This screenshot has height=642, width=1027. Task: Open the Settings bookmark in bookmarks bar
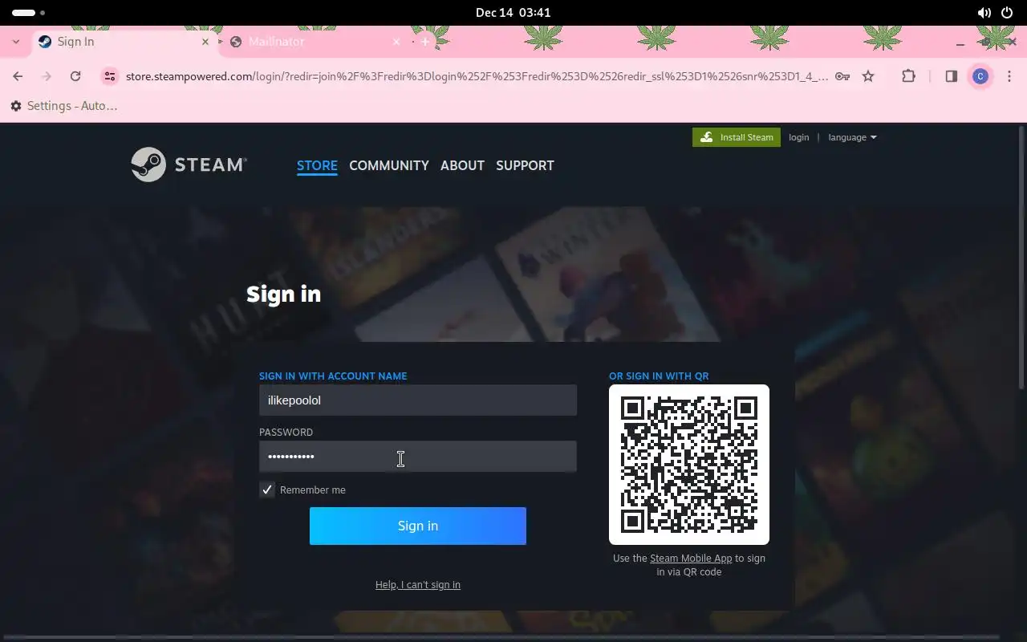(x=64, y=106)
